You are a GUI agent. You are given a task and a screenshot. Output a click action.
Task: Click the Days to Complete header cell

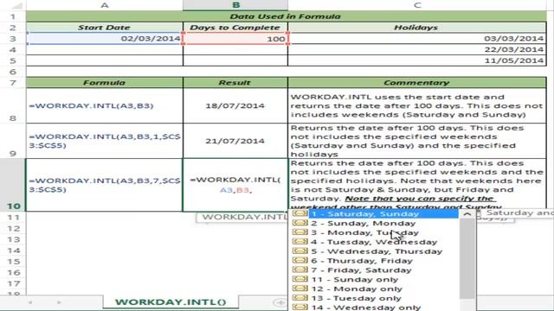click(x=235, y=28)
